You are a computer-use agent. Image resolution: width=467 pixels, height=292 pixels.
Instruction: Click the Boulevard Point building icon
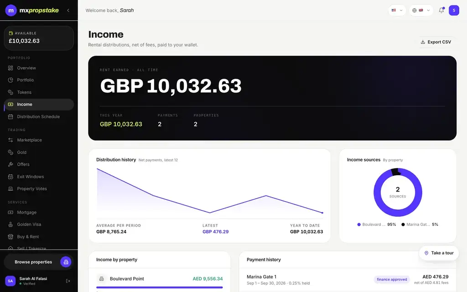(x=101, y=279)
